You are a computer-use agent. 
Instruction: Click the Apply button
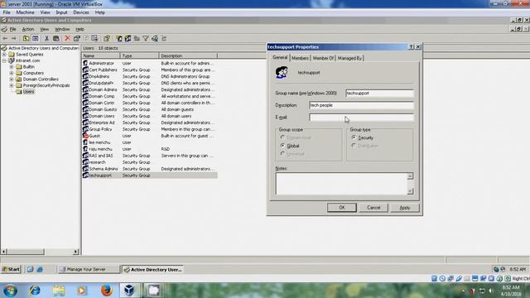[405, 208]
